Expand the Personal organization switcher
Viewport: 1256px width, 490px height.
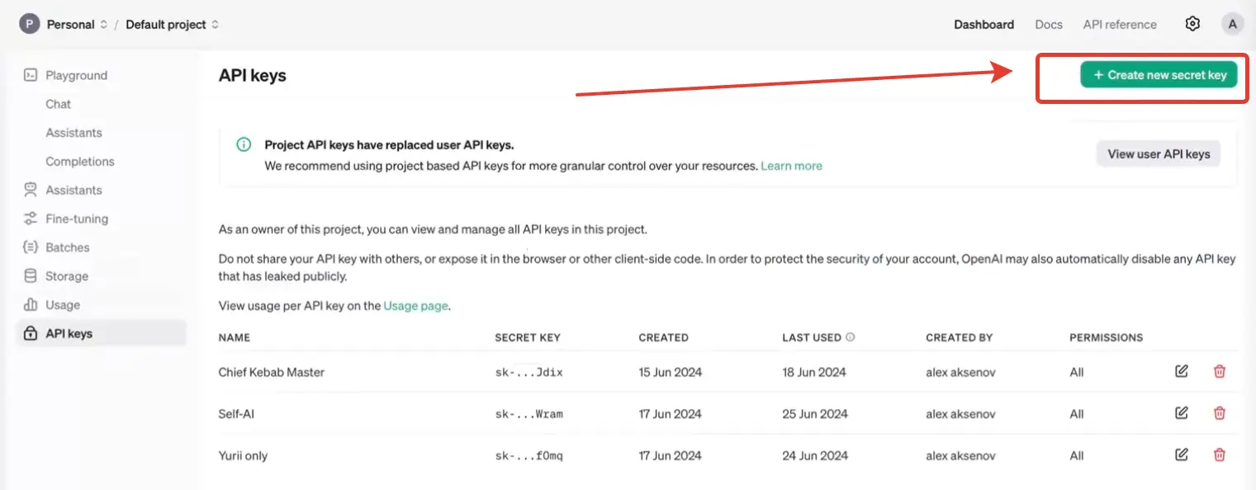tap(64, 25)
